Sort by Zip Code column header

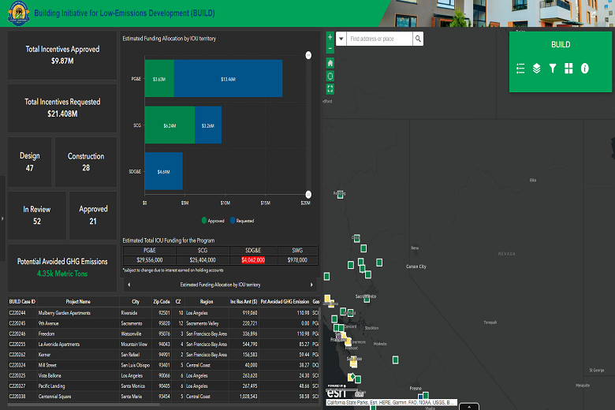162,302
